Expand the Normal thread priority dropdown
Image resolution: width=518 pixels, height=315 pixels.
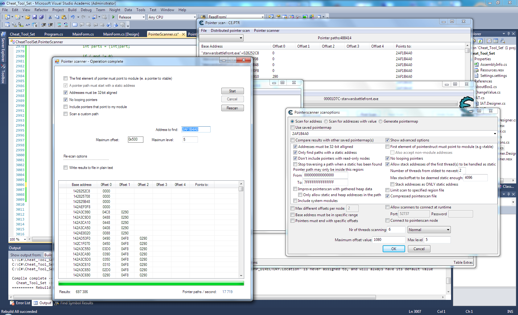tap(448, 230)
